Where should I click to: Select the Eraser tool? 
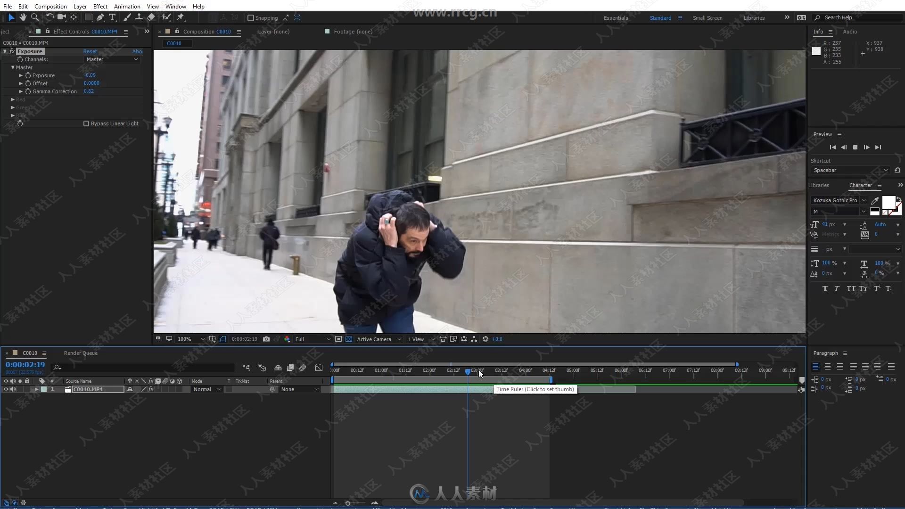coord(151,17)
